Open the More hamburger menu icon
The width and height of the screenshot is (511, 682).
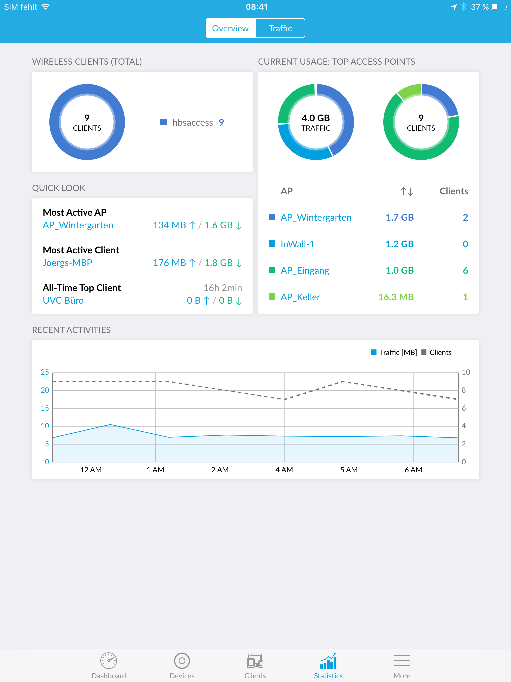pyautogui.click(x=402, y=661)
